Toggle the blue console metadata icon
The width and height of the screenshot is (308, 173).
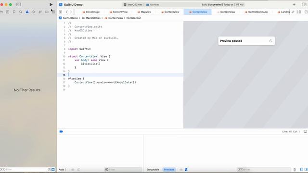point(186,170)
